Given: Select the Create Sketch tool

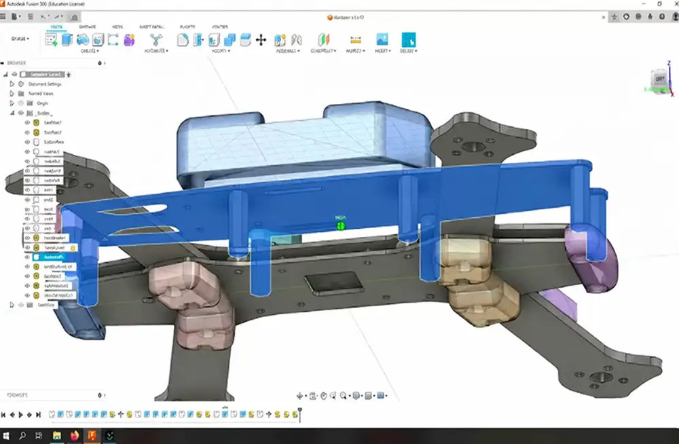Looking at the screenshot, I should [x=51, y=40].
